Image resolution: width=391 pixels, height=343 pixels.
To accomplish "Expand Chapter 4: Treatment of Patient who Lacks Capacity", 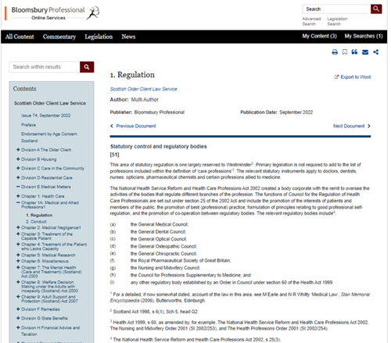I will pyautogui.click(x=18, y=245).
